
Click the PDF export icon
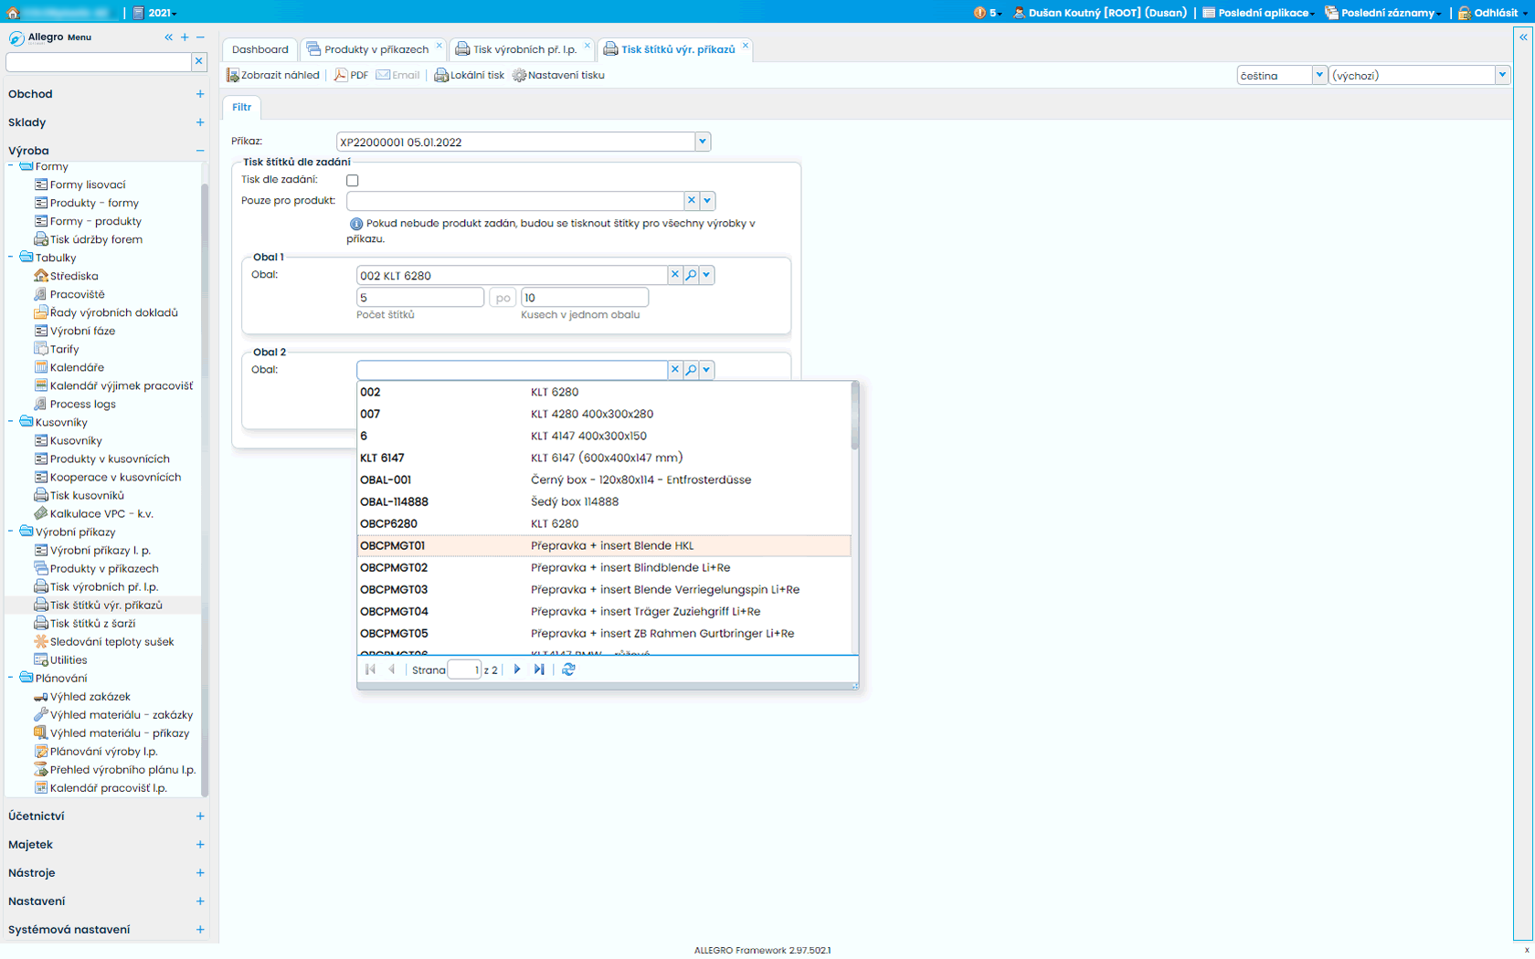341,75
